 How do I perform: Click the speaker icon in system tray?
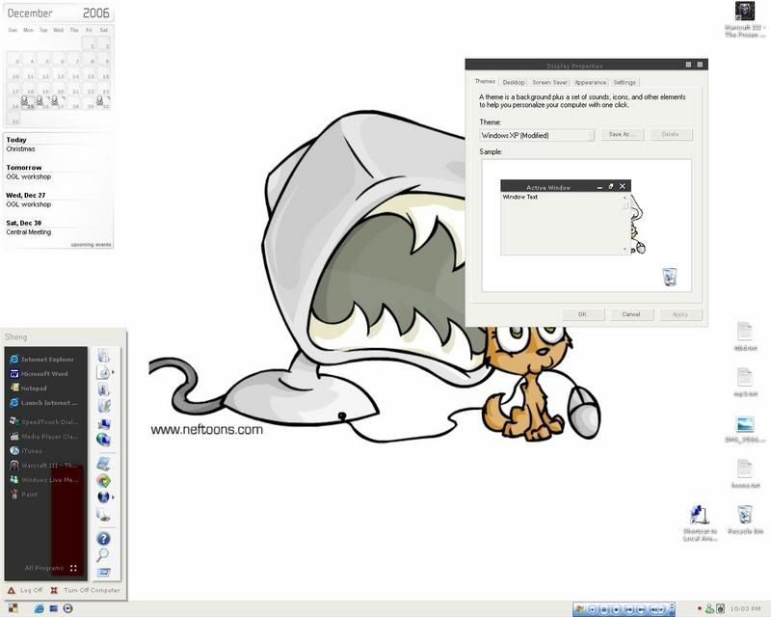pyautogui.click(x=720, y=609)
